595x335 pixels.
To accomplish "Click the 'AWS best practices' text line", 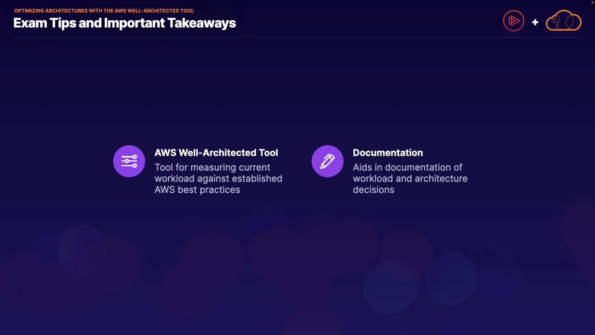I will pos(197,190).
